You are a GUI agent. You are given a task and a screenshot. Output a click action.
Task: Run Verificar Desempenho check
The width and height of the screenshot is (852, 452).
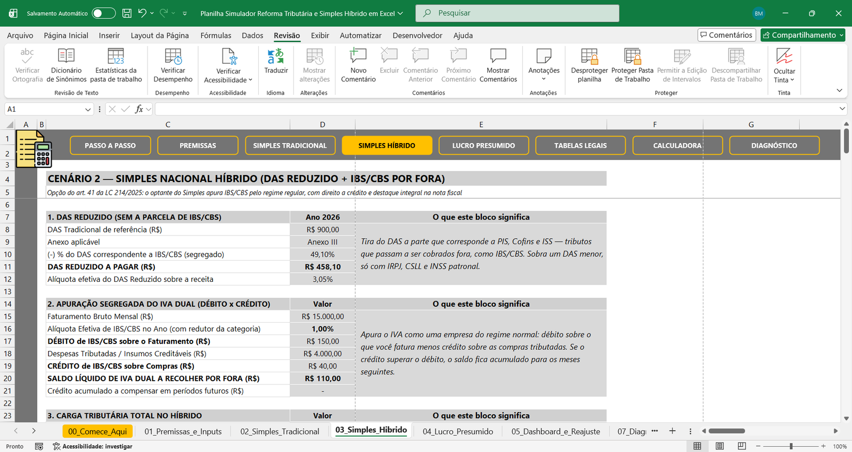[173, 65]
